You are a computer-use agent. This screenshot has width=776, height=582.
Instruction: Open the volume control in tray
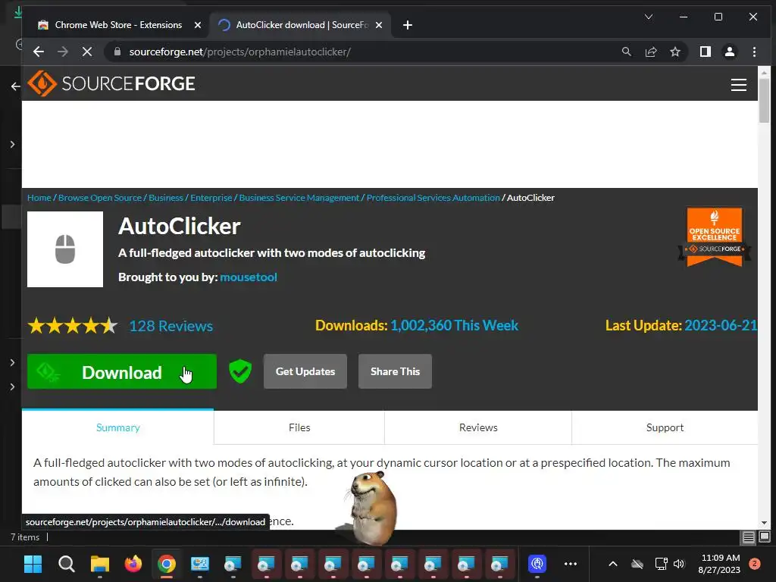[679, 564]
